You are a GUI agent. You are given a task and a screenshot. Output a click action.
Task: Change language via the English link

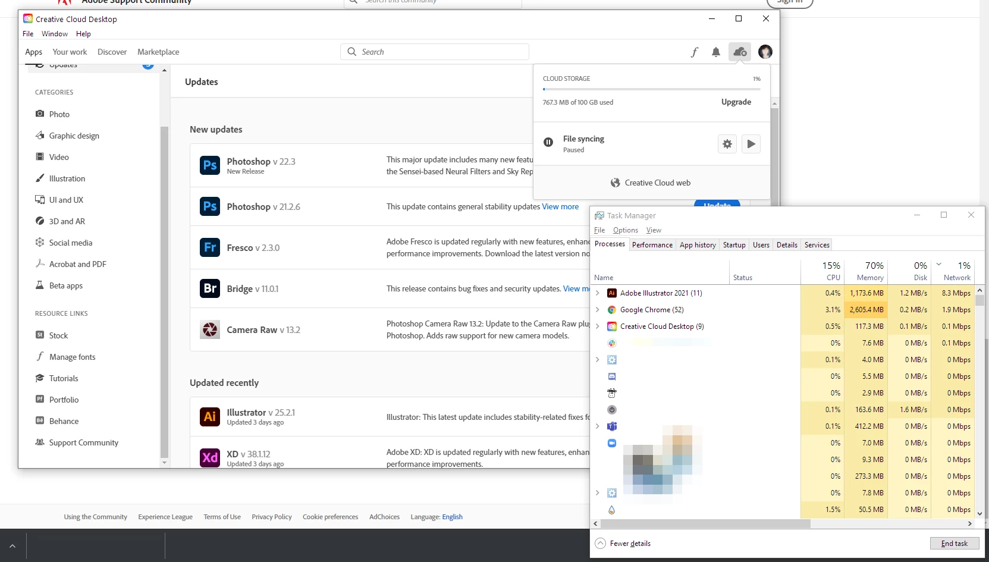[x=452, y=517]
